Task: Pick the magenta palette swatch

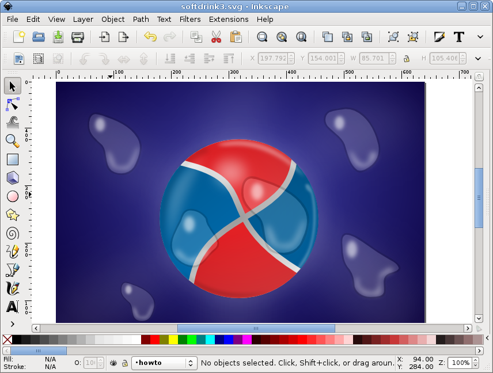Action: (x=247, y=340)
